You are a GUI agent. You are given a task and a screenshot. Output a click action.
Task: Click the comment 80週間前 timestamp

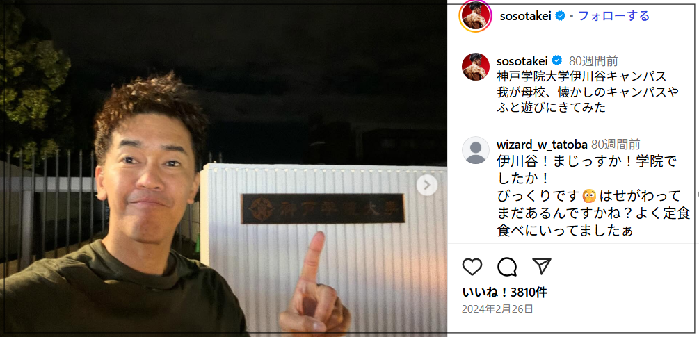tap(616, 145)
